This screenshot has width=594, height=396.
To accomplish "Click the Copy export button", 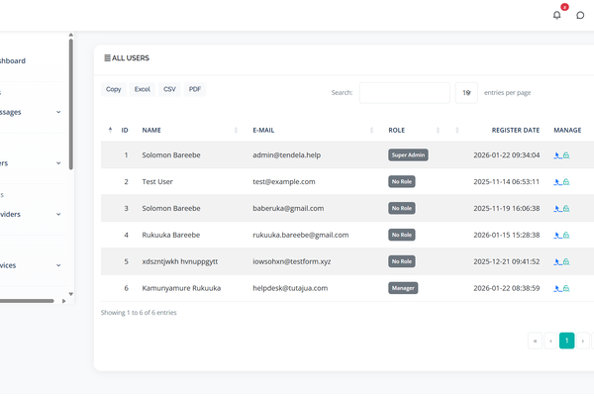I will [114, 89].
